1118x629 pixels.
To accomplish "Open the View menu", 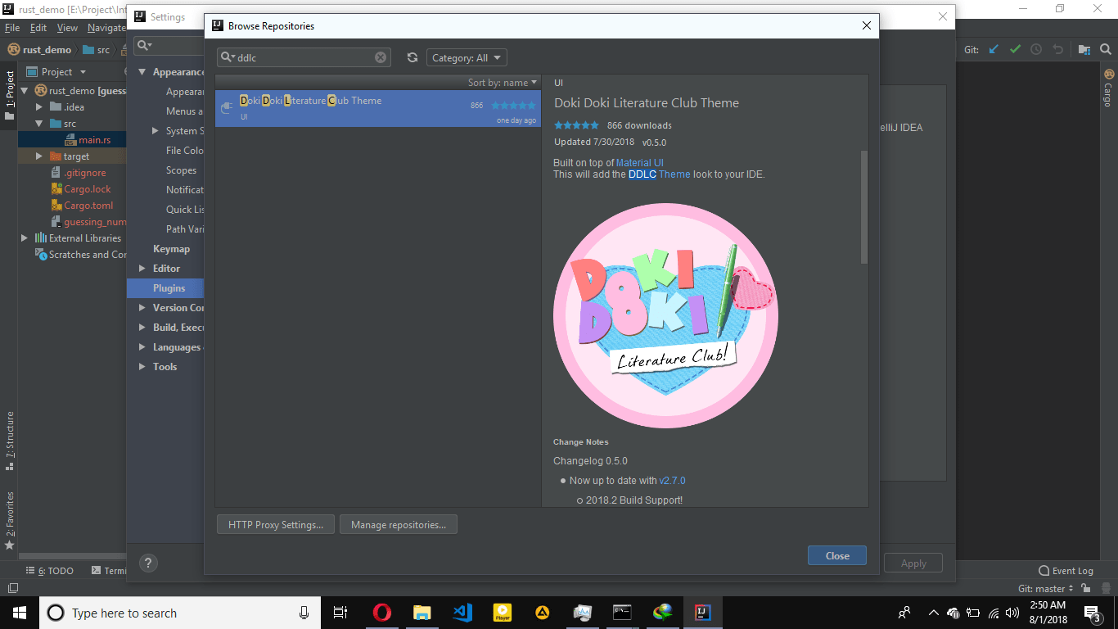I will point(67,28).
